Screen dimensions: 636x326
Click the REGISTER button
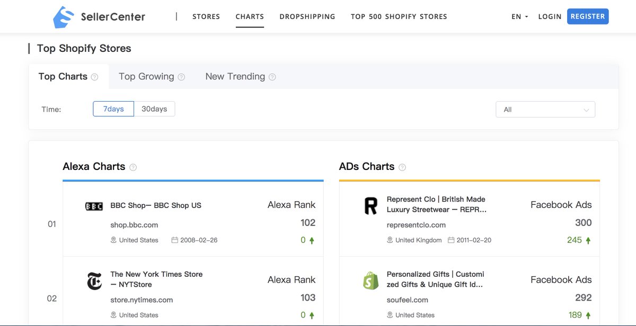coord(588,16)
